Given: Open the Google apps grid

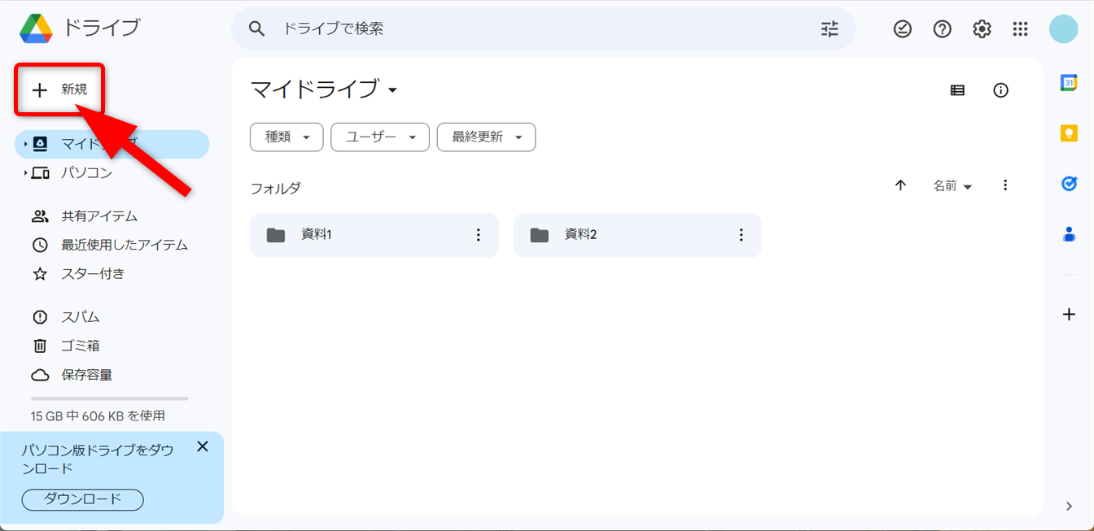Looking at the screenshot, I should pyautogui.click(x=1021, y=29).
